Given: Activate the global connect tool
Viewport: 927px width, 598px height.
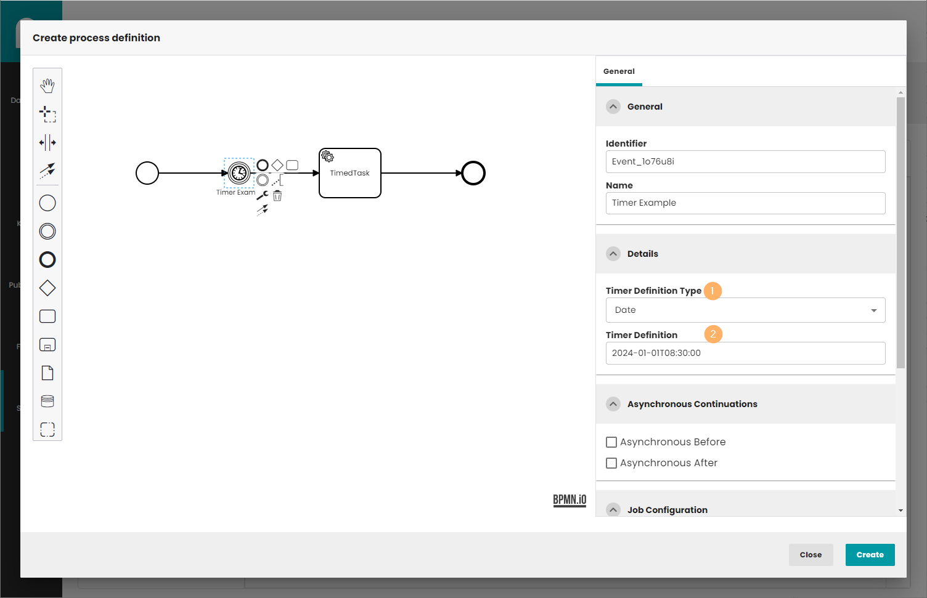Looking at the screenshot, I should (x=47, y=171).
